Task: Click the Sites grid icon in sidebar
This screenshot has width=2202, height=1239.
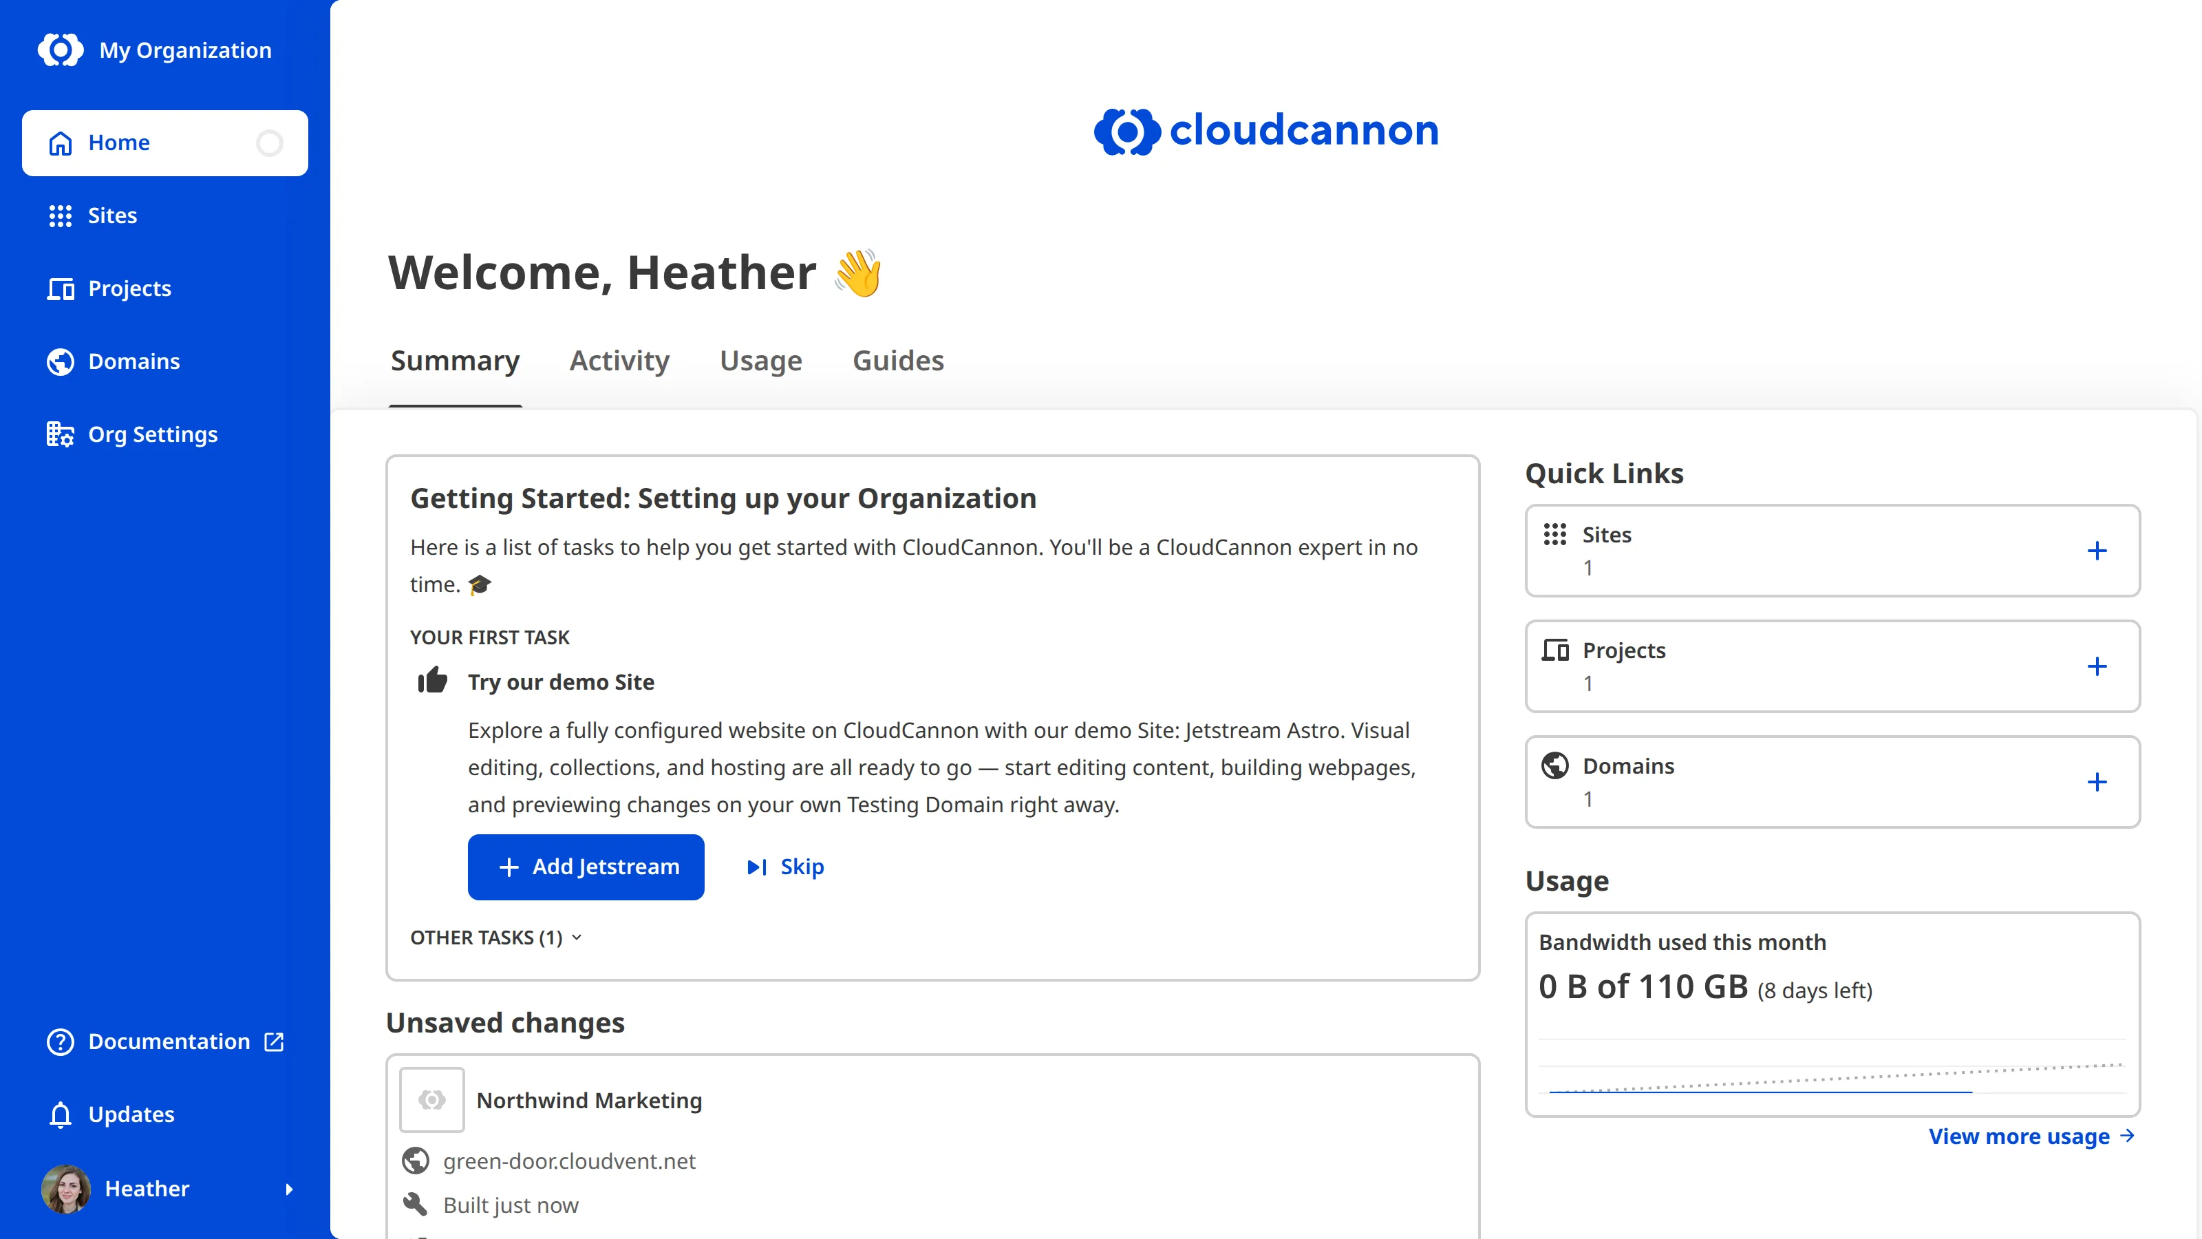Action: [60, 215]
